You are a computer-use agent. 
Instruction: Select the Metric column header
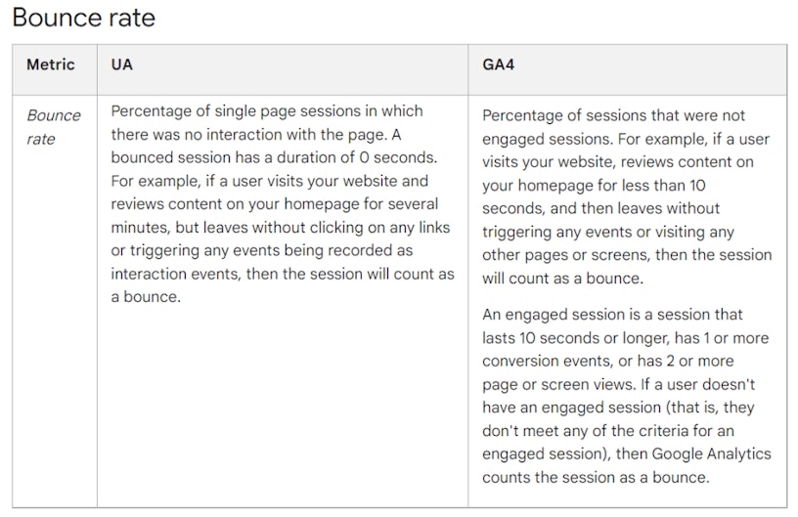point(51,65)
